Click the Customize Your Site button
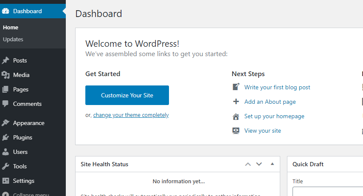The width and height of the screenshot is (363, 196). point(127,95)
